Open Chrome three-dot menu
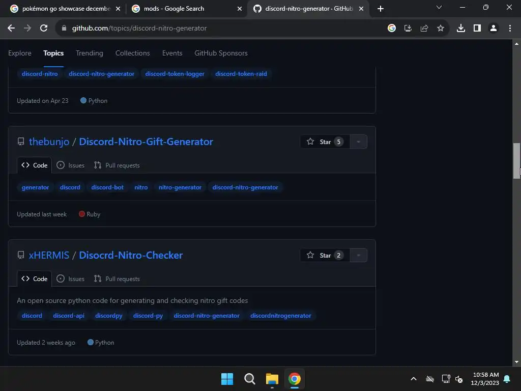Viewport: 521px width, 391px height. pyautogui.click(x=510, y=29)
